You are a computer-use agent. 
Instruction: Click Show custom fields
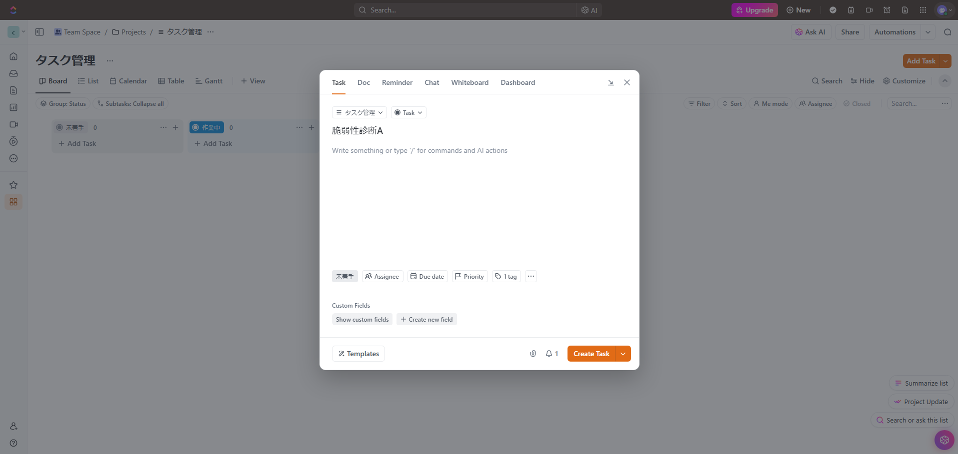point(362,320)
